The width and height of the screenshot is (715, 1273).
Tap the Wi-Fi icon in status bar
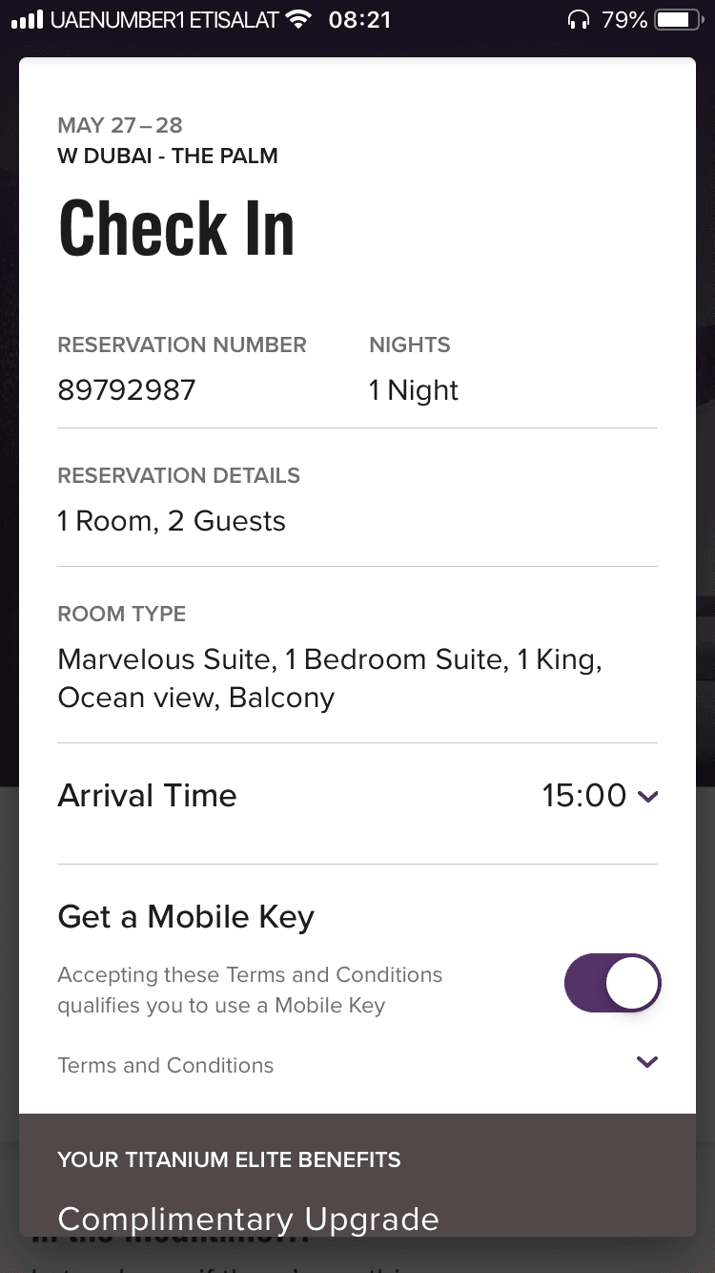click(x=299, y=19)
